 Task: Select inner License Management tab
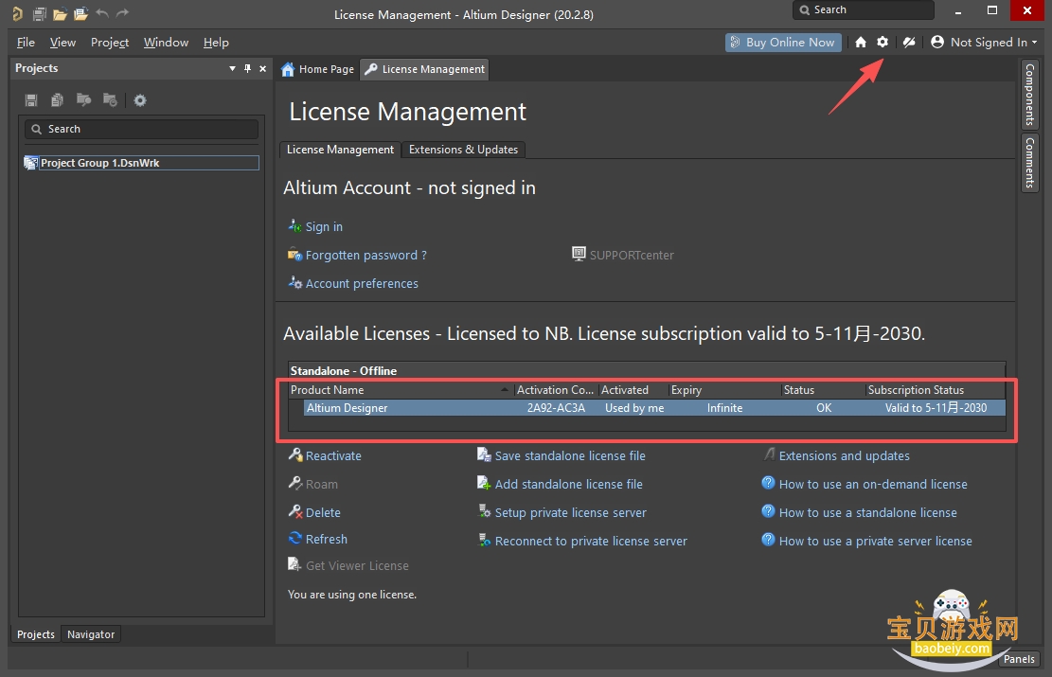pyautogui.click(x=340, y=150)
